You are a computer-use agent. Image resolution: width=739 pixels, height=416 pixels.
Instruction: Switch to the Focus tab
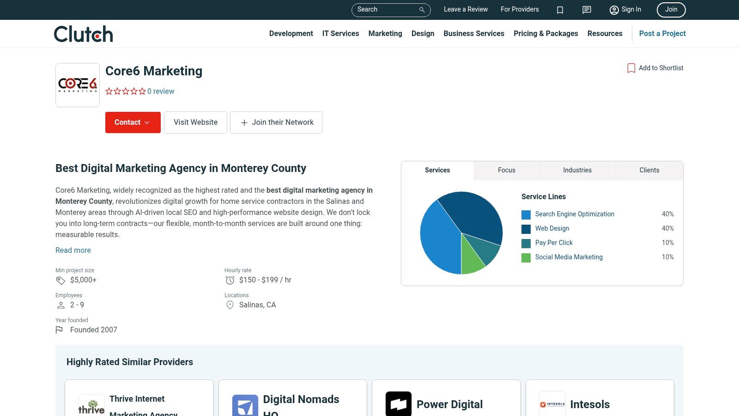pos(506,170)
